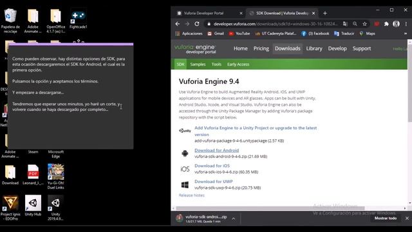Select the SDK sub-tab
Screen dimensions: 412x232
tap(180, 64)
